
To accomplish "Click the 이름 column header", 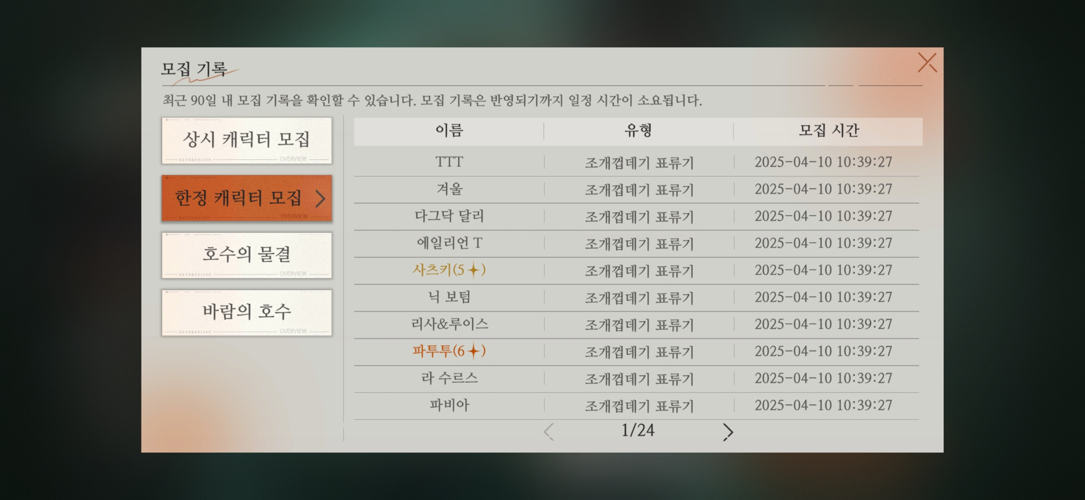I will tap(449, 131).
